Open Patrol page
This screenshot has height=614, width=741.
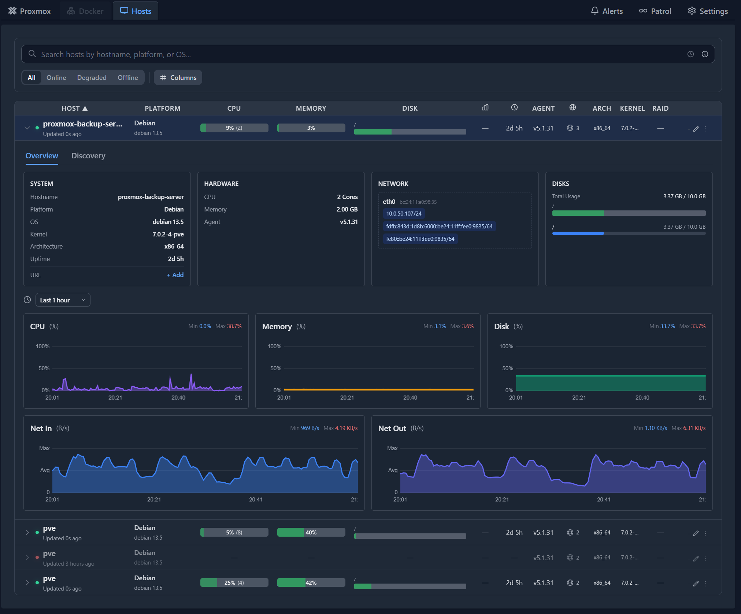655,11
